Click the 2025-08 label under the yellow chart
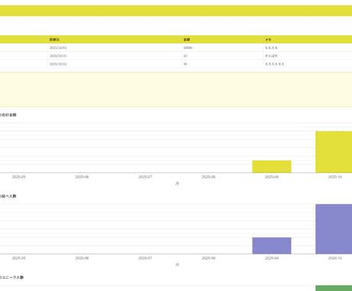The height and width of the screenshot is (291, 352). [208, 177]
